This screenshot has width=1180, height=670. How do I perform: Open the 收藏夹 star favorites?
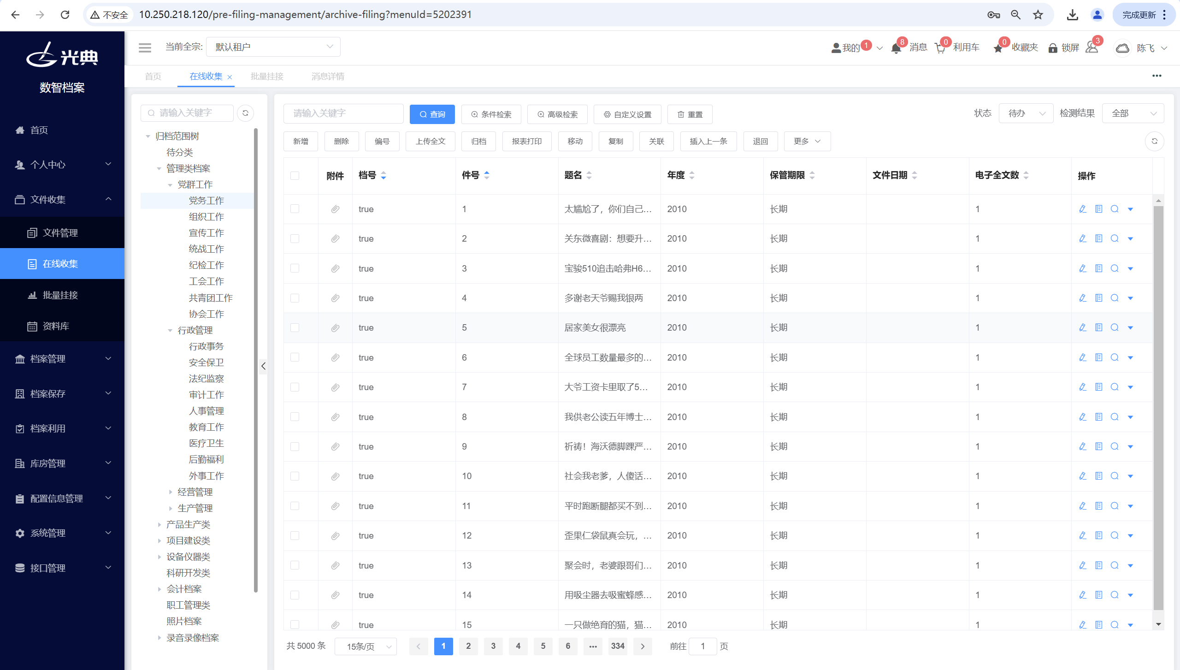coord(998,48)
